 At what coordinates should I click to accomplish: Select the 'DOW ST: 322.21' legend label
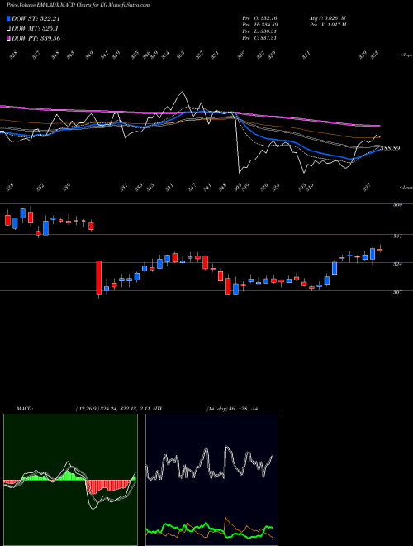pyautogui.click(x=36, y=18)
